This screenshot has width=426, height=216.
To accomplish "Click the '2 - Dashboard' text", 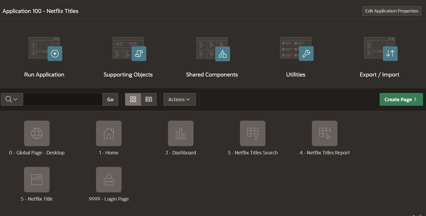I will 181,153.
